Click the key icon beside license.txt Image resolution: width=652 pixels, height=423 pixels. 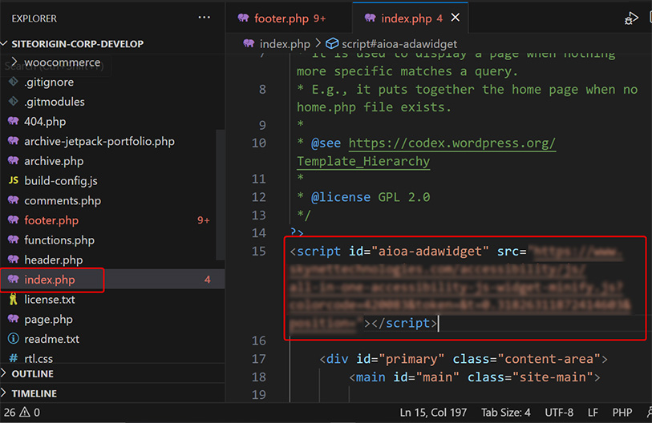click(14, 299)
